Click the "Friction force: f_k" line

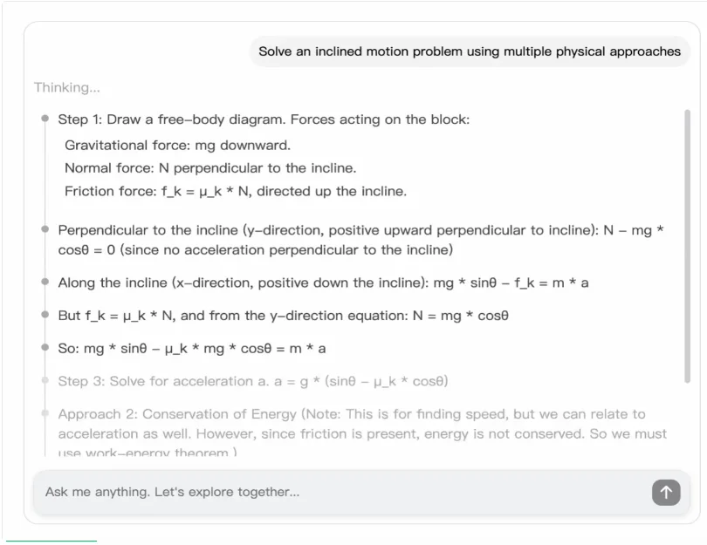[x=236, y=191]
